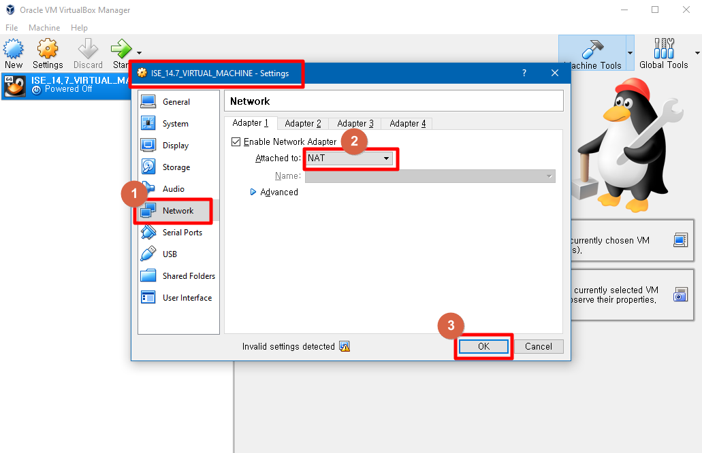This screenshot has height=453, width=702.
Task: Switch to Adapter 2 tab
Action: point(302,123)
